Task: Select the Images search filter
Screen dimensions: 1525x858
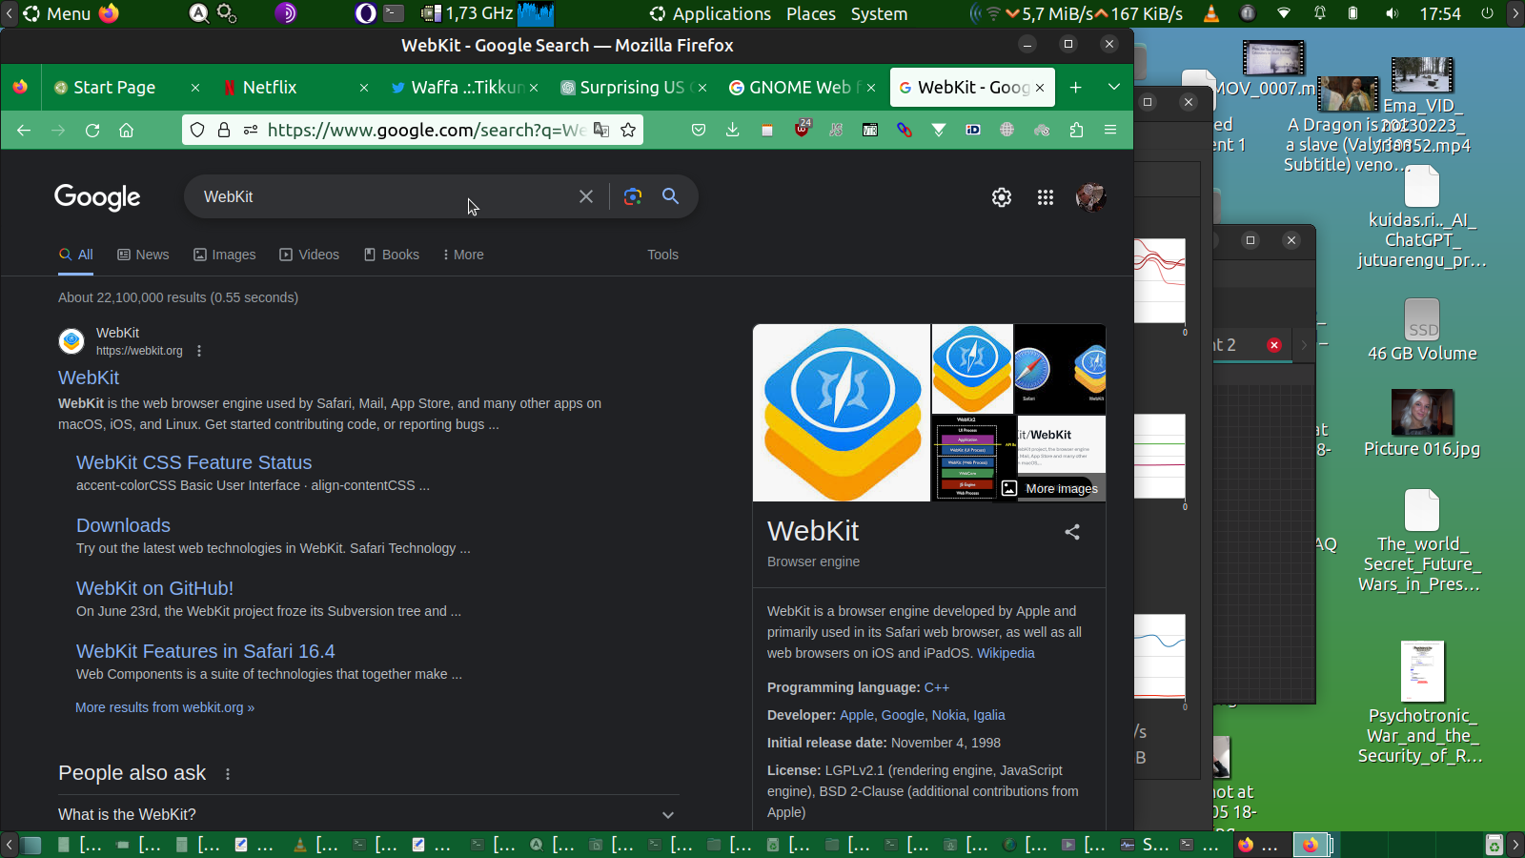Action: [x=225, y=255]
